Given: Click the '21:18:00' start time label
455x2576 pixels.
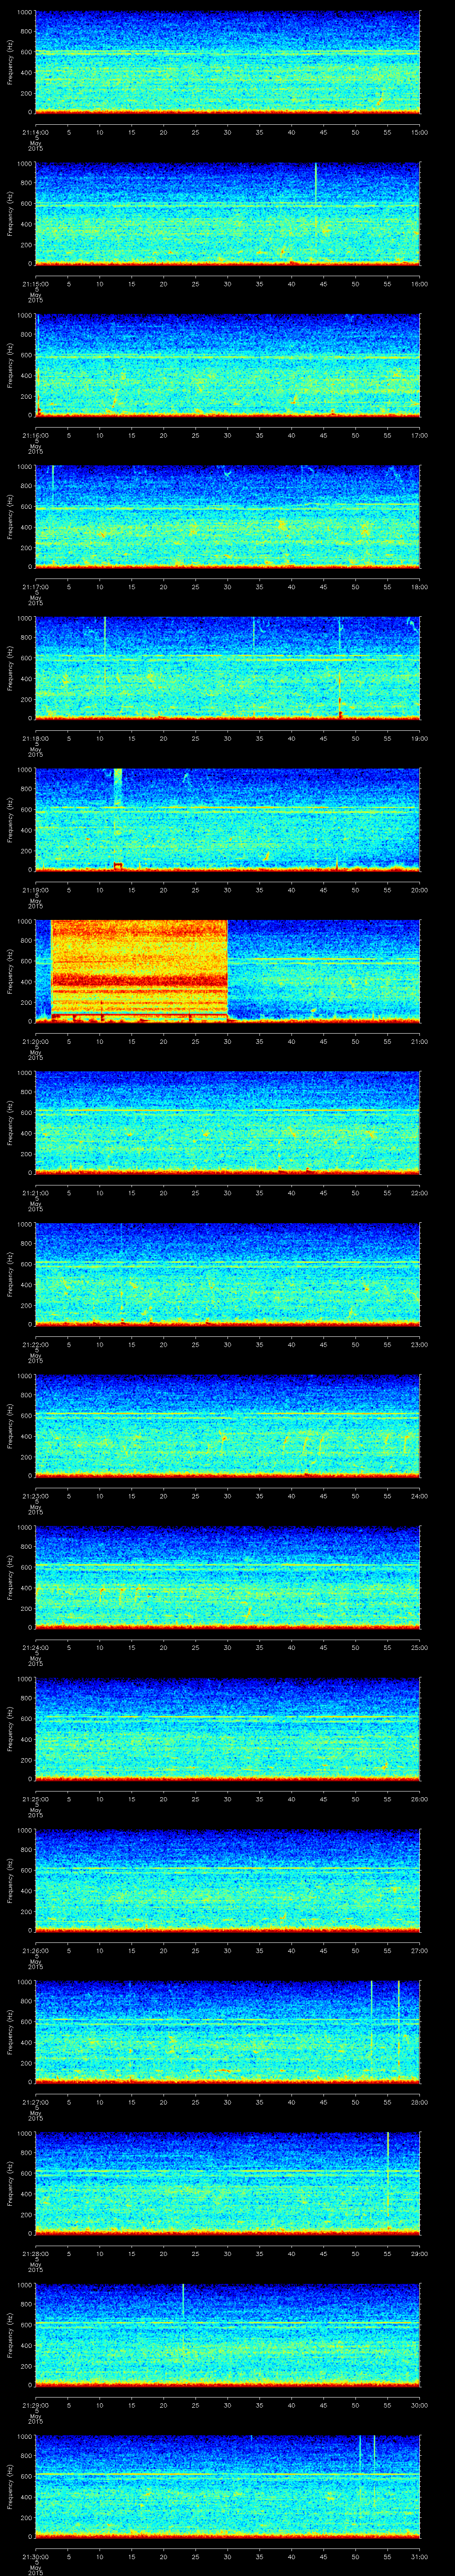Looking at the screenshot, I should click(35, 738).
